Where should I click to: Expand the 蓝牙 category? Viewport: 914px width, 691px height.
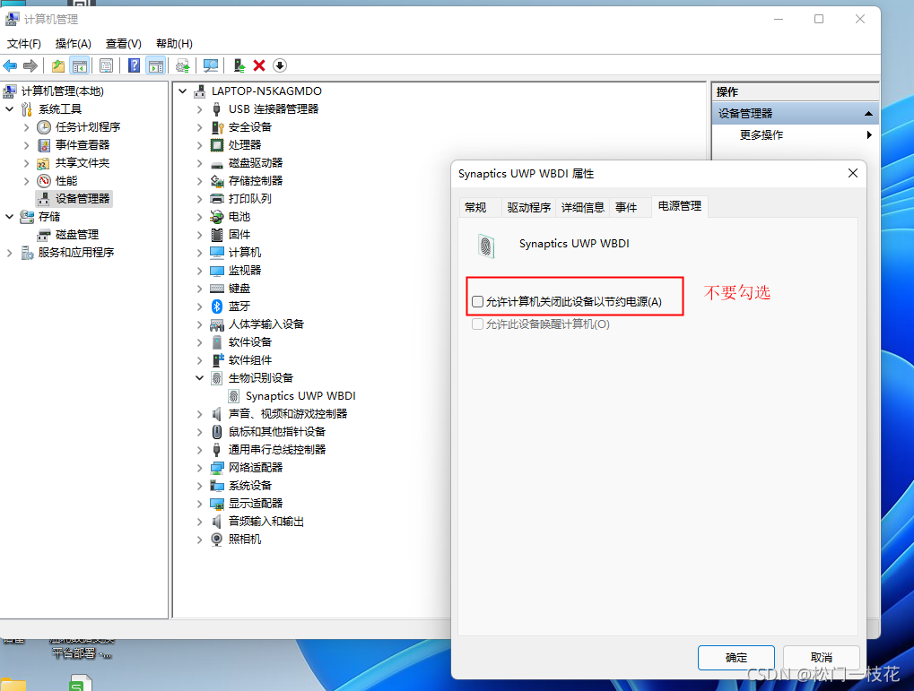[x=199, y=307]
